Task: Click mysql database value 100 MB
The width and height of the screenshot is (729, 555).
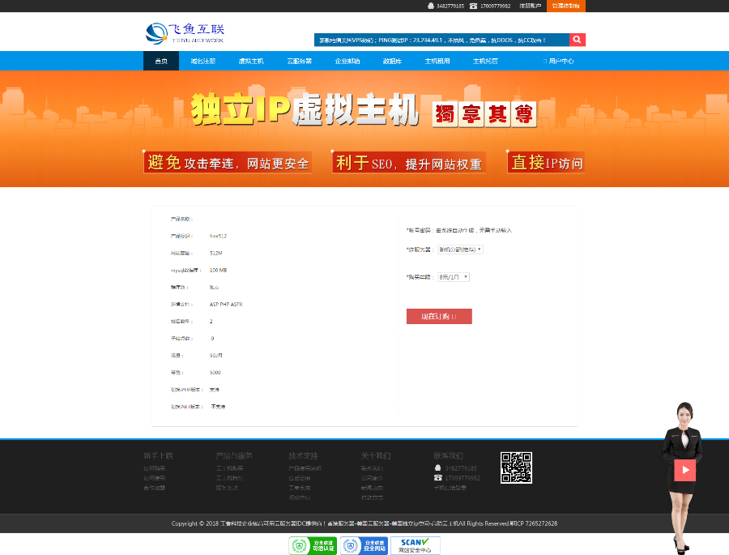Action: pyautogui.click(x=218, y=271)
